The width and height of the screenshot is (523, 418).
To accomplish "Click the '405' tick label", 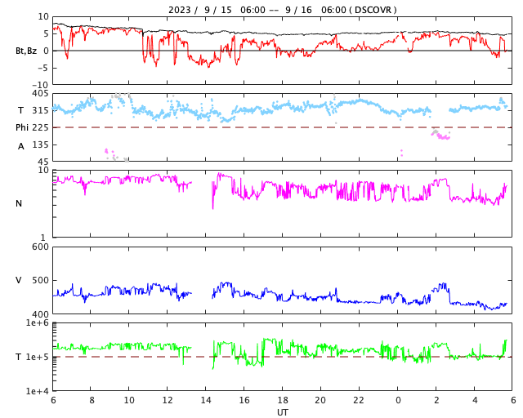I will coord(40,94).
